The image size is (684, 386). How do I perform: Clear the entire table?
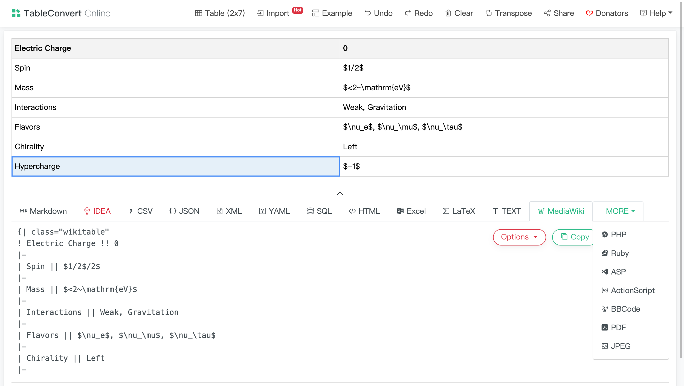coord(459,13)
